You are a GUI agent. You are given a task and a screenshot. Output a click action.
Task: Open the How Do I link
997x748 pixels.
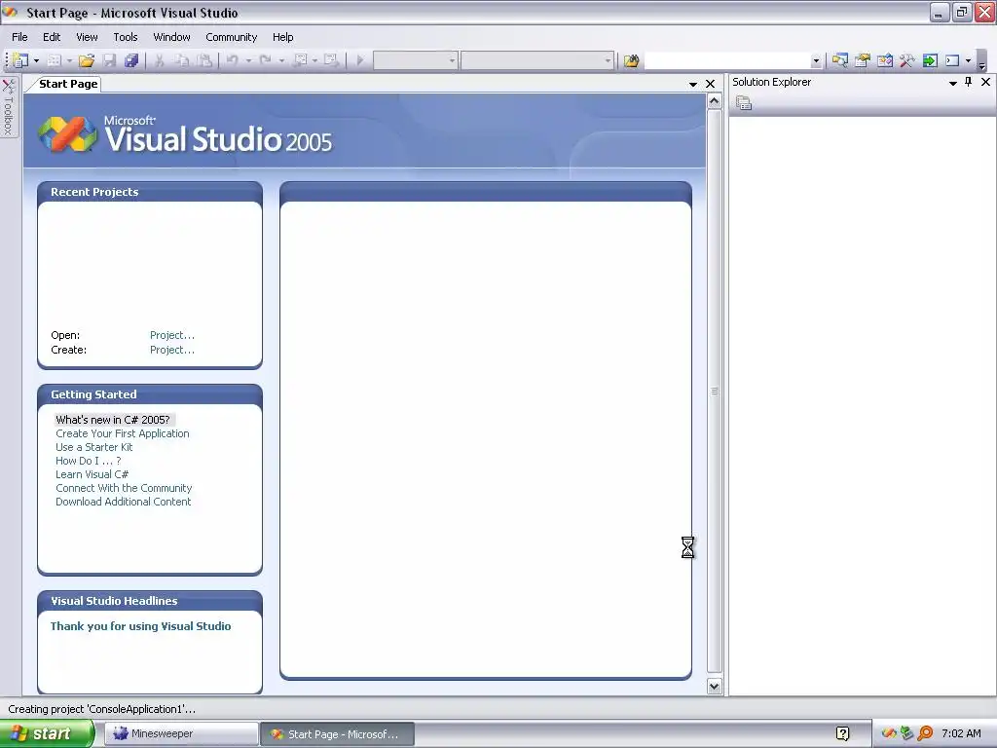coord(89,461)
